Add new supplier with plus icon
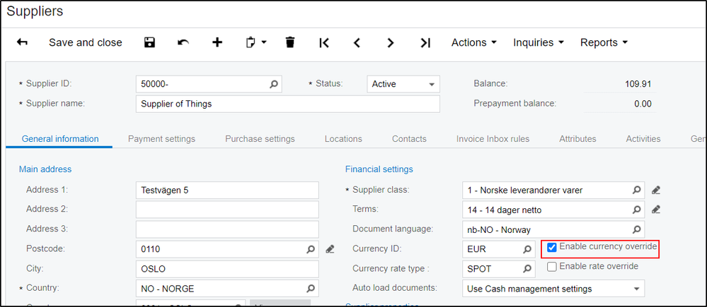 [217, 42]
